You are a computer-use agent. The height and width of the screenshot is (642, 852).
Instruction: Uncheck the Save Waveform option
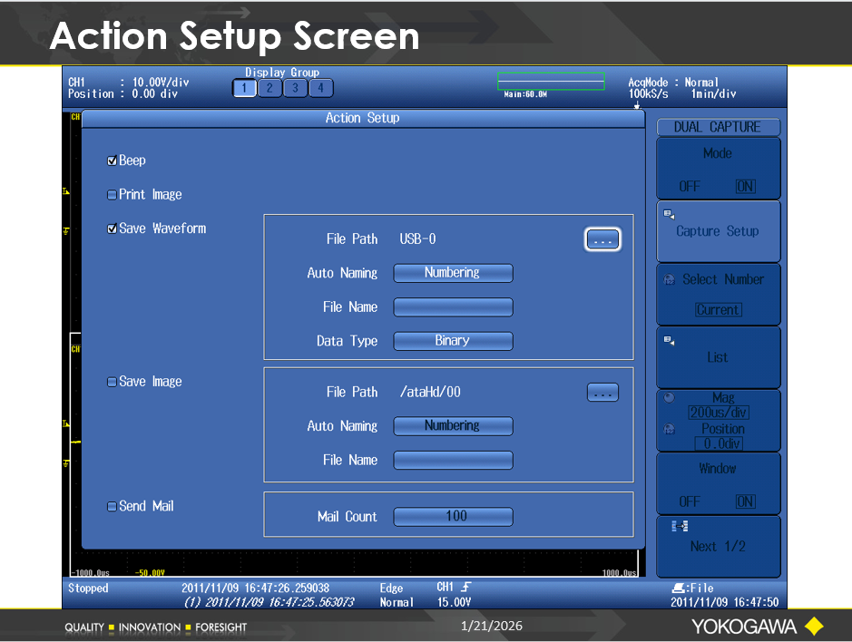112,229
